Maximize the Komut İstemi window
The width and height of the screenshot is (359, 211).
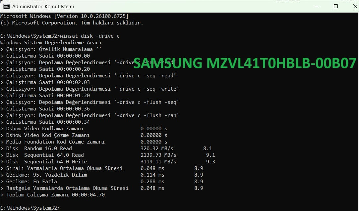(336, 6)
